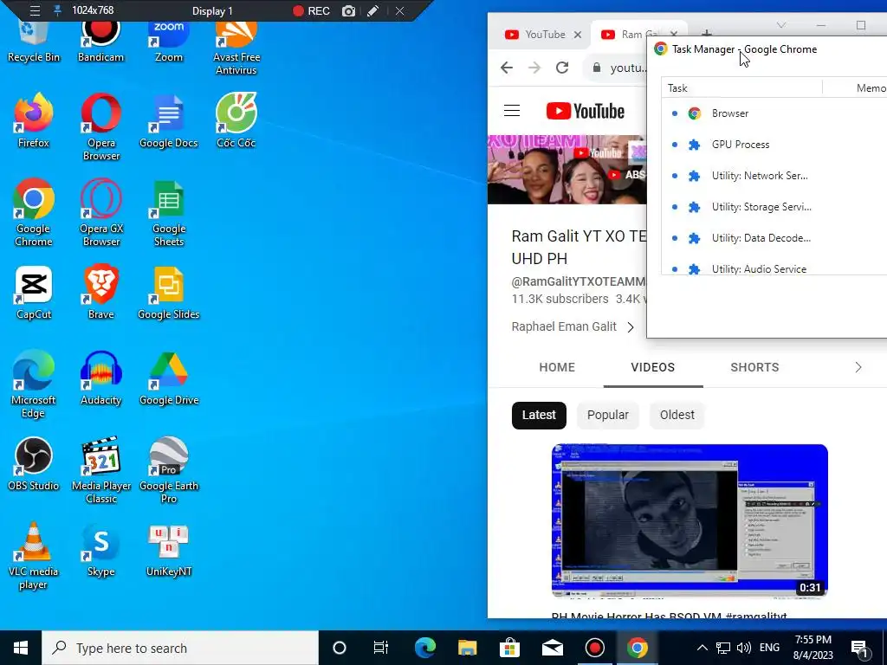Open the PH Movie Horror BSOD video thumbnail
This screenshot has width=887, height=665.
690,520
